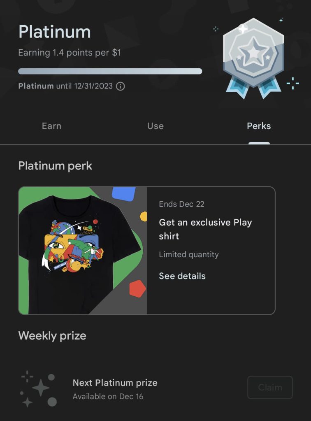Click the Platinum level progress bar
The image size is (311, 421).
[x=110, y=71]
